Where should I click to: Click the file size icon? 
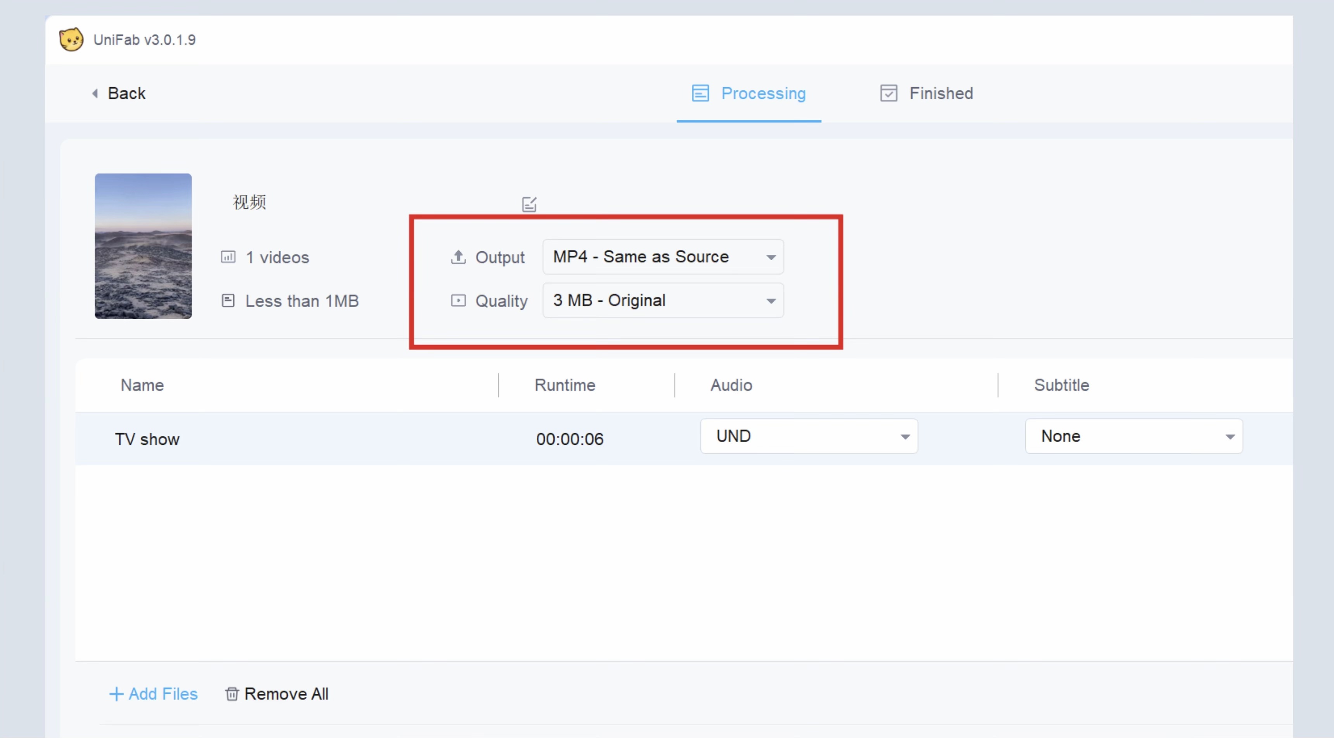click(x=228, y=301)
